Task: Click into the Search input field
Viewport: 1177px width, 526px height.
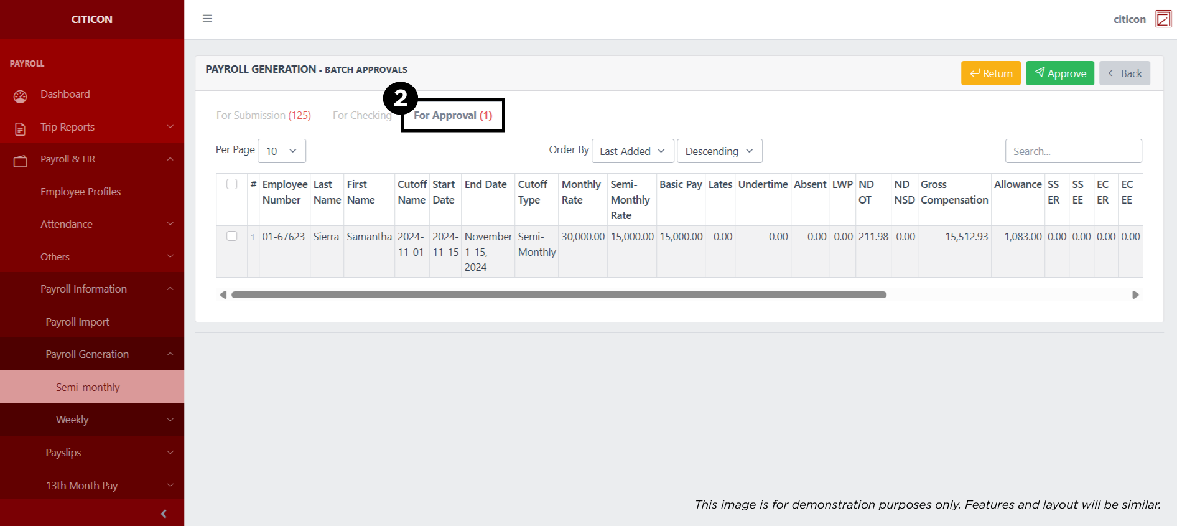Action: (x=1073, y=151)
